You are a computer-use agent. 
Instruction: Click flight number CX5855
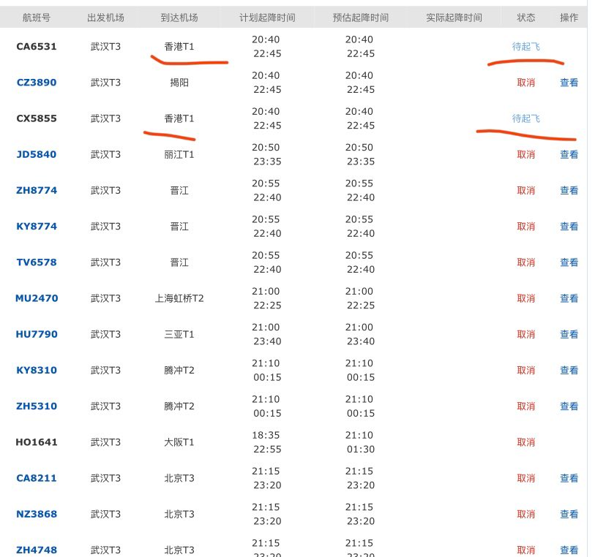click(x=36, y=118)
